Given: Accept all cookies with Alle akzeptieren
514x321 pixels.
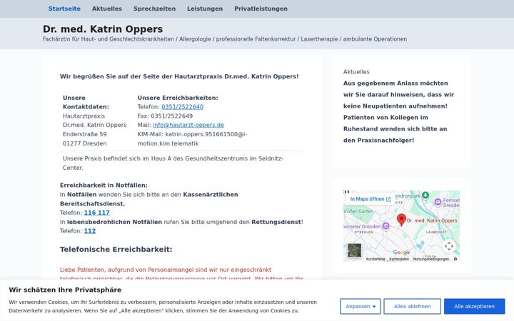Looking at the screenshot, I should coord(474,306).
